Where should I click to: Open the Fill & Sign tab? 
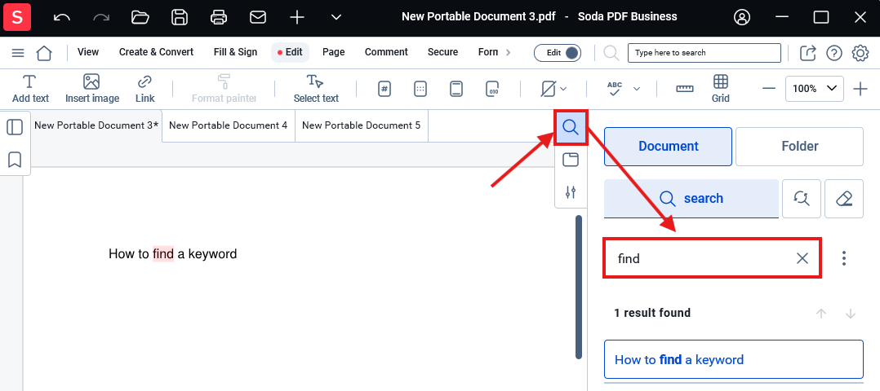point(235,52)
